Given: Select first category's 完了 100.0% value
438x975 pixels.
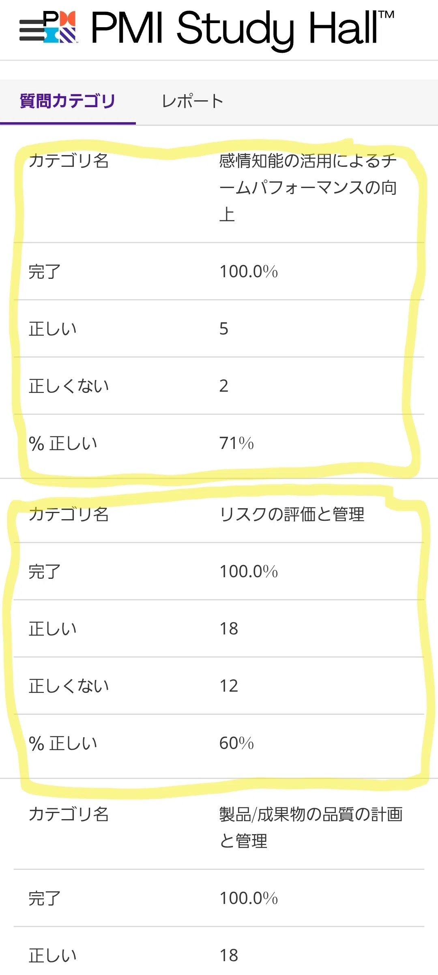Looking at the screenshot, I should [x=249, y=272].
